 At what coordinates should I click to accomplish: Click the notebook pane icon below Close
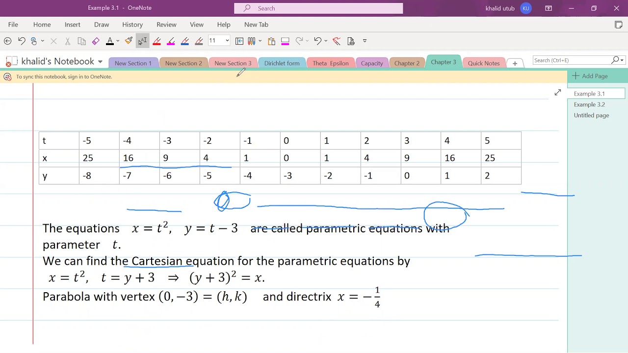coord(619,25)
